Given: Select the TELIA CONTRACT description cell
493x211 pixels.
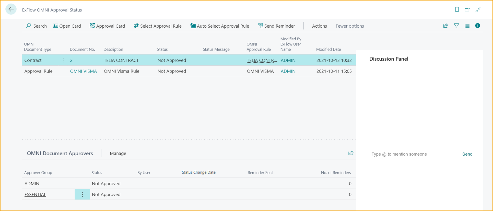Looking at the screenshot, I should [x=121, y=60].
